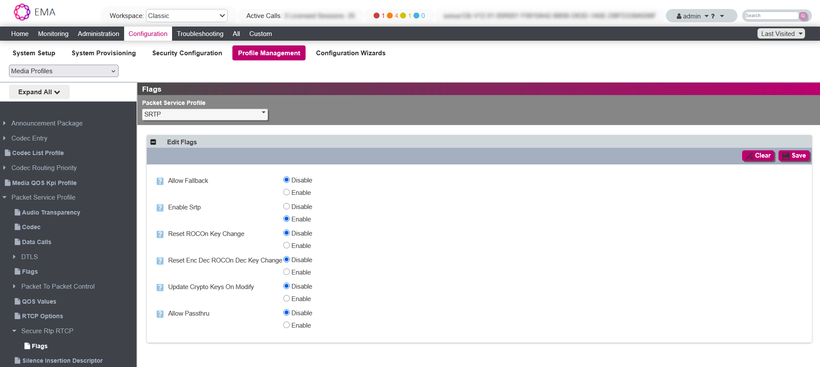Enable the Allow Fallback option
This screenshot has height=367, width=820.
coord(287,193)
